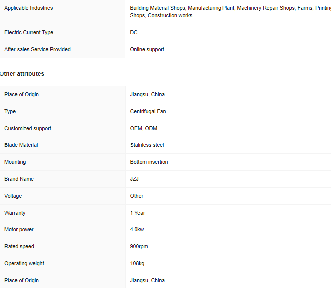Click the 'Other attributes' section heading

(x=22, y=74)
